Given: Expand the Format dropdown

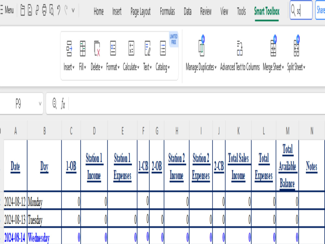Looking at the screenshot, I should [113, 67].
